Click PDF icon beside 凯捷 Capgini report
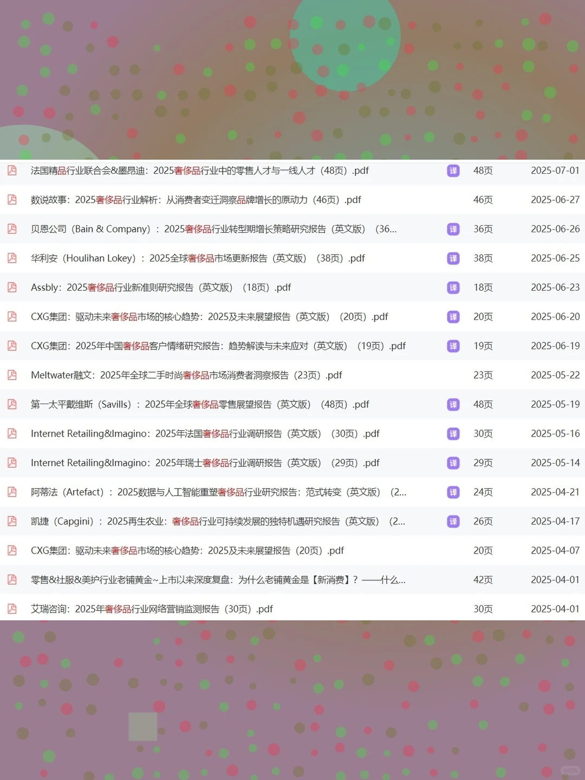 [x=12, y=522]
